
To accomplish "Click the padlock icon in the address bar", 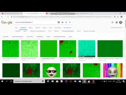I will coord(12,17).
